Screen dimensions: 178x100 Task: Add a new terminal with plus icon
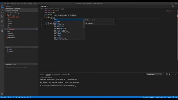click(x=164, y=74)
